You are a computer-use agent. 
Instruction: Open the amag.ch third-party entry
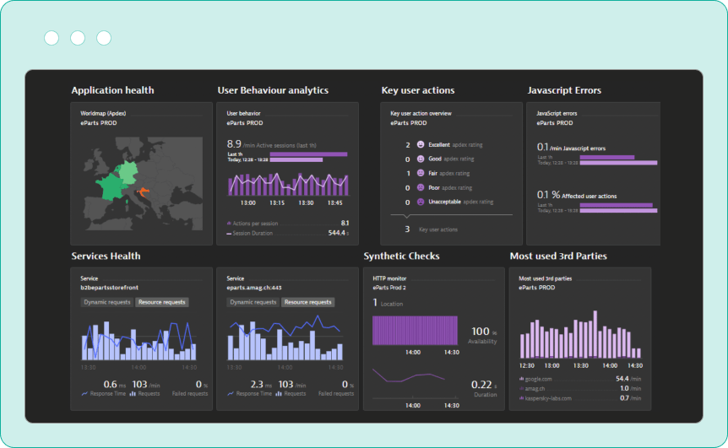[535, 388]
